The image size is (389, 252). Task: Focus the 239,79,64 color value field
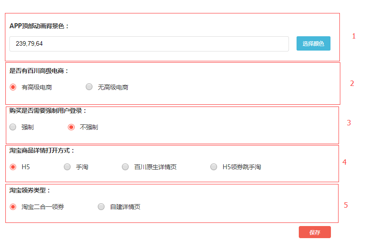149,44
